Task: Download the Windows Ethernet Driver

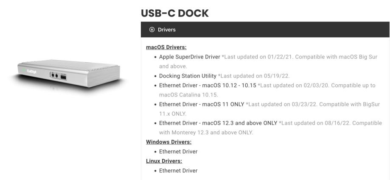Action: click(x=178, y=151)
